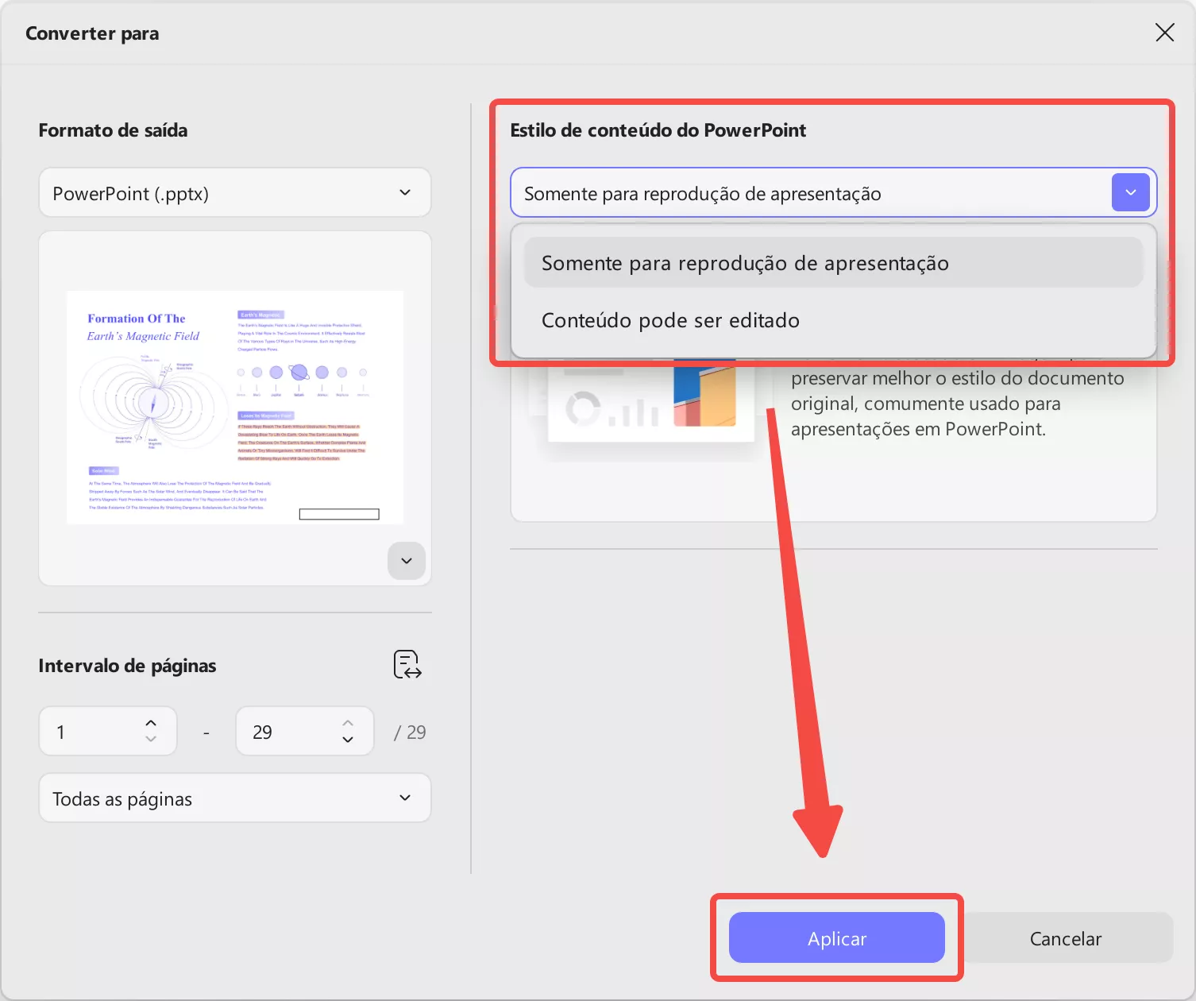The width and height of the screenshot is (1196, 1001).
Task: Show next preview page using chevron icon
Action: pos(406,561)
